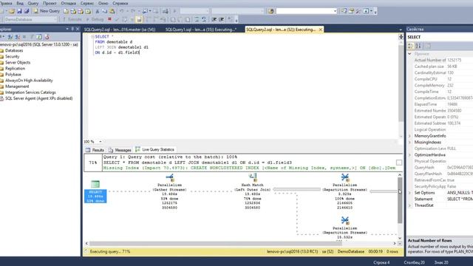
Task: Click the Save icon in toolbar
Action: (x=19, y=11)
